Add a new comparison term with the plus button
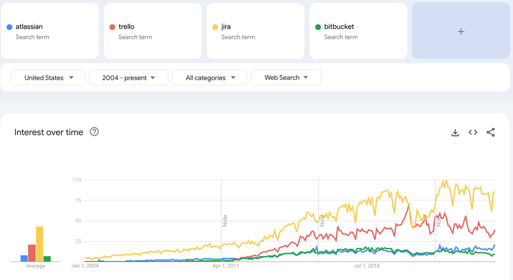This screenshot has height=280, width=513. tap(461, 31)
